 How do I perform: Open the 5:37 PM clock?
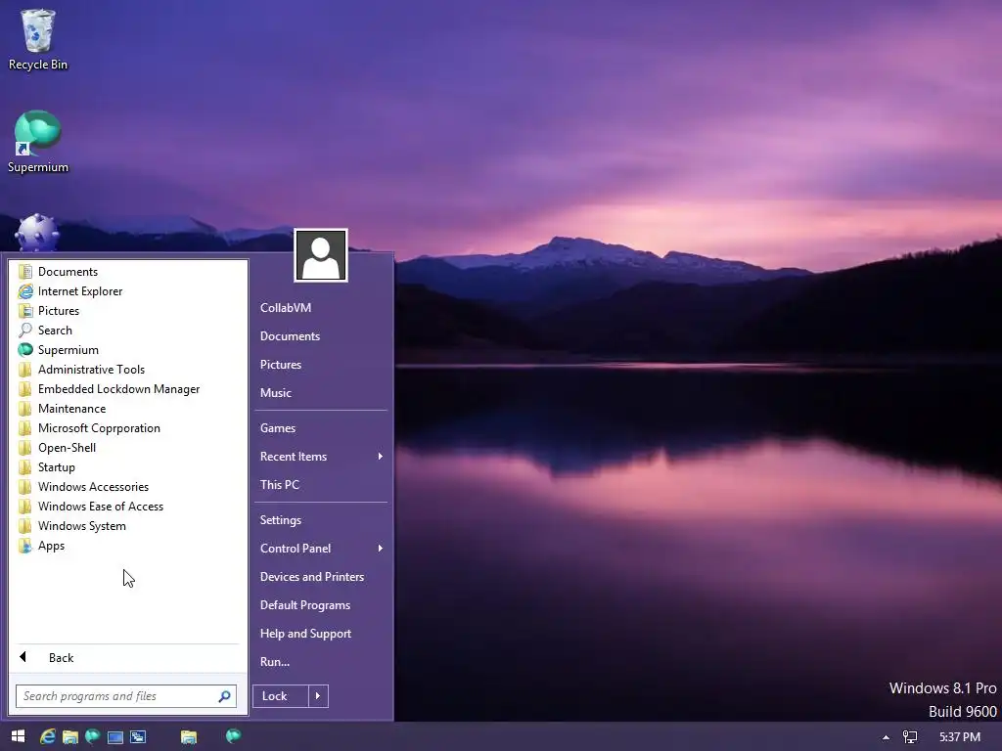960,737
